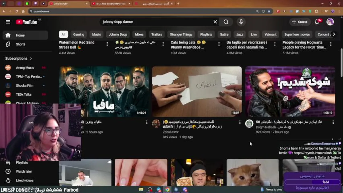343x193 pixels.
Task: Open the account avatar menu
Action: pos(330,22)
